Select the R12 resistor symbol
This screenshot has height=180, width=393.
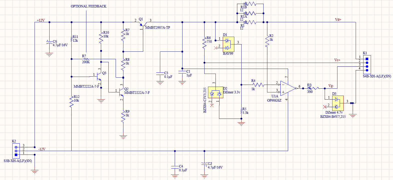tap(72, 102)
